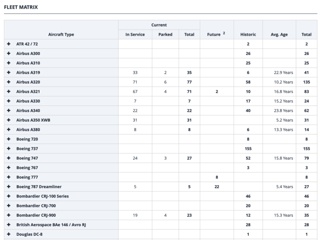Expand the Bombardier CRJ-100 Series row

(x=9, y=196)
